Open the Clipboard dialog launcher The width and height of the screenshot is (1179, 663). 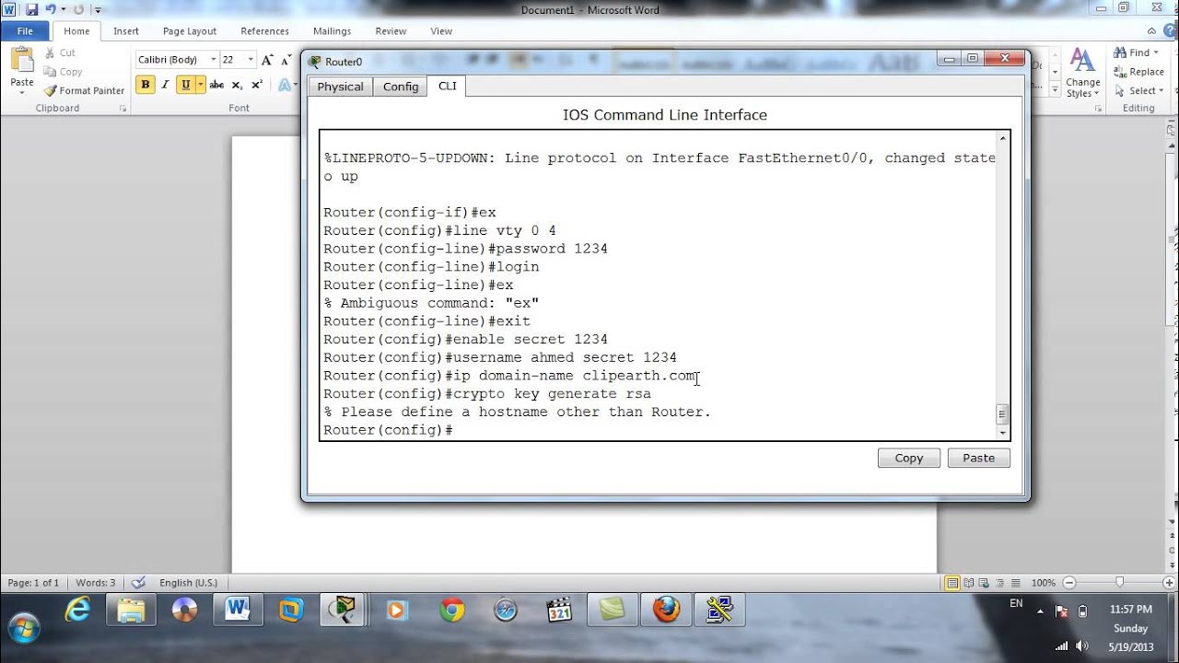point(123,109)
